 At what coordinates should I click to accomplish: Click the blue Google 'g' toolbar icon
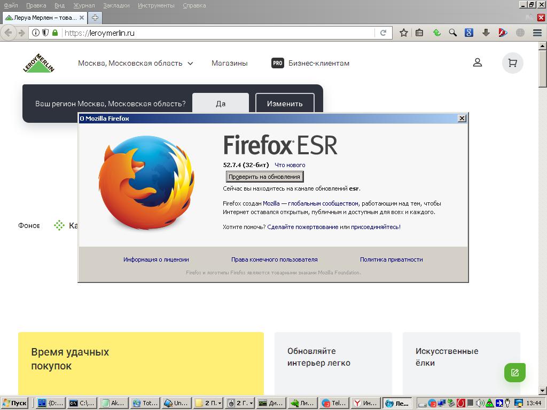(469, 33)
